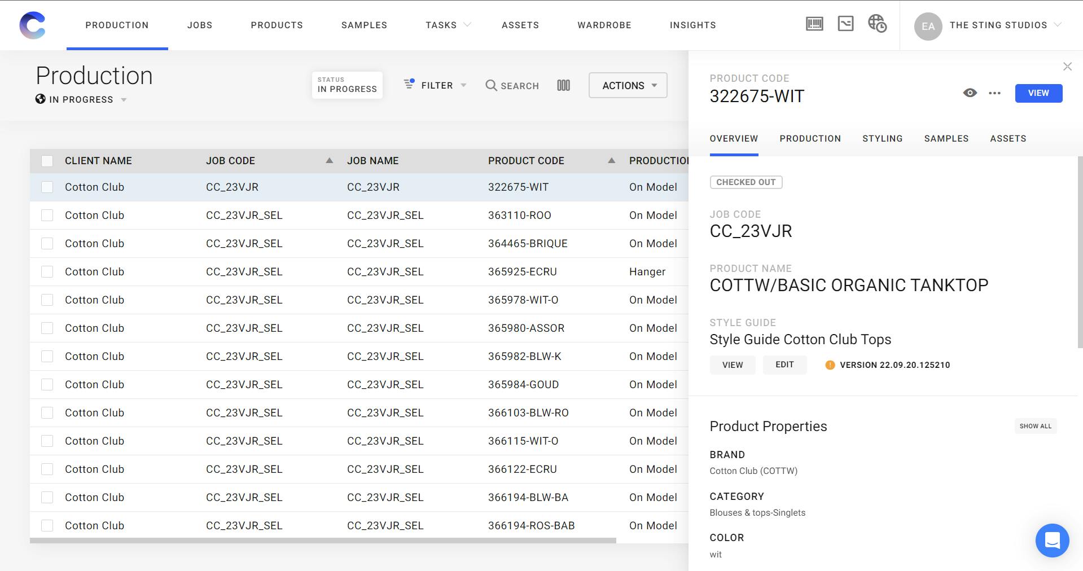The height and width of the screenshot is (571, 1083).
Task: Open the Insights nav item
Action: click(x=692, y=25)
